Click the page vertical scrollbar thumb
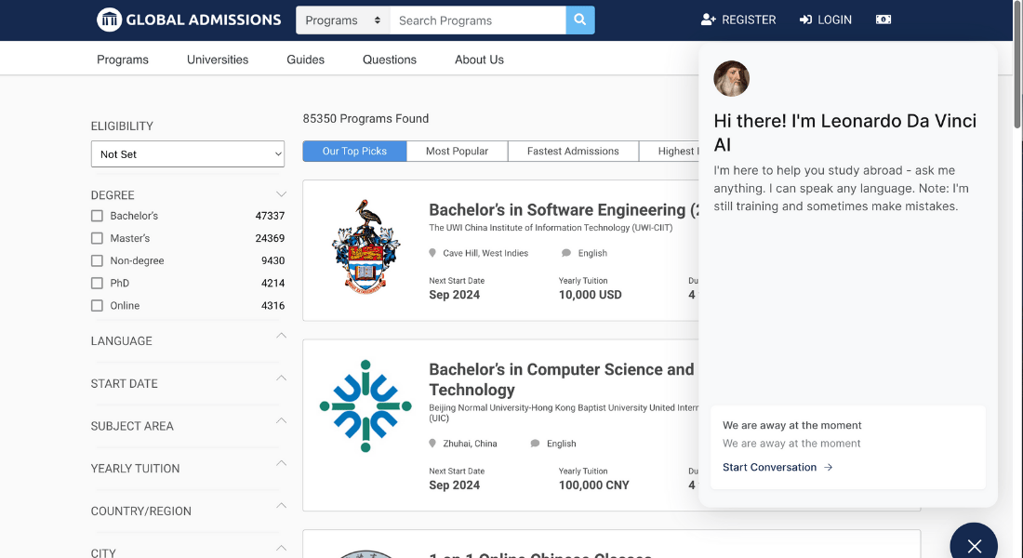 coord(1017,64)
